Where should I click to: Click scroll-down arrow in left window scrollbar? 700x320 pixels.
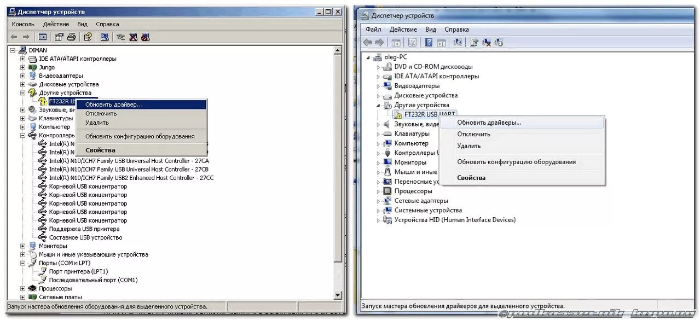pyautogui.click(x=338, y=296)
